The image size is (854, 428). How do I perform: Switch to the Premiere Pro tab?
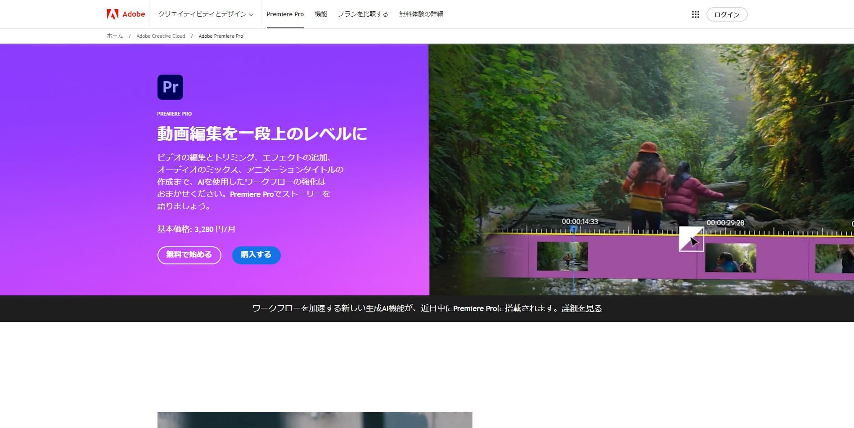(285, 14)
